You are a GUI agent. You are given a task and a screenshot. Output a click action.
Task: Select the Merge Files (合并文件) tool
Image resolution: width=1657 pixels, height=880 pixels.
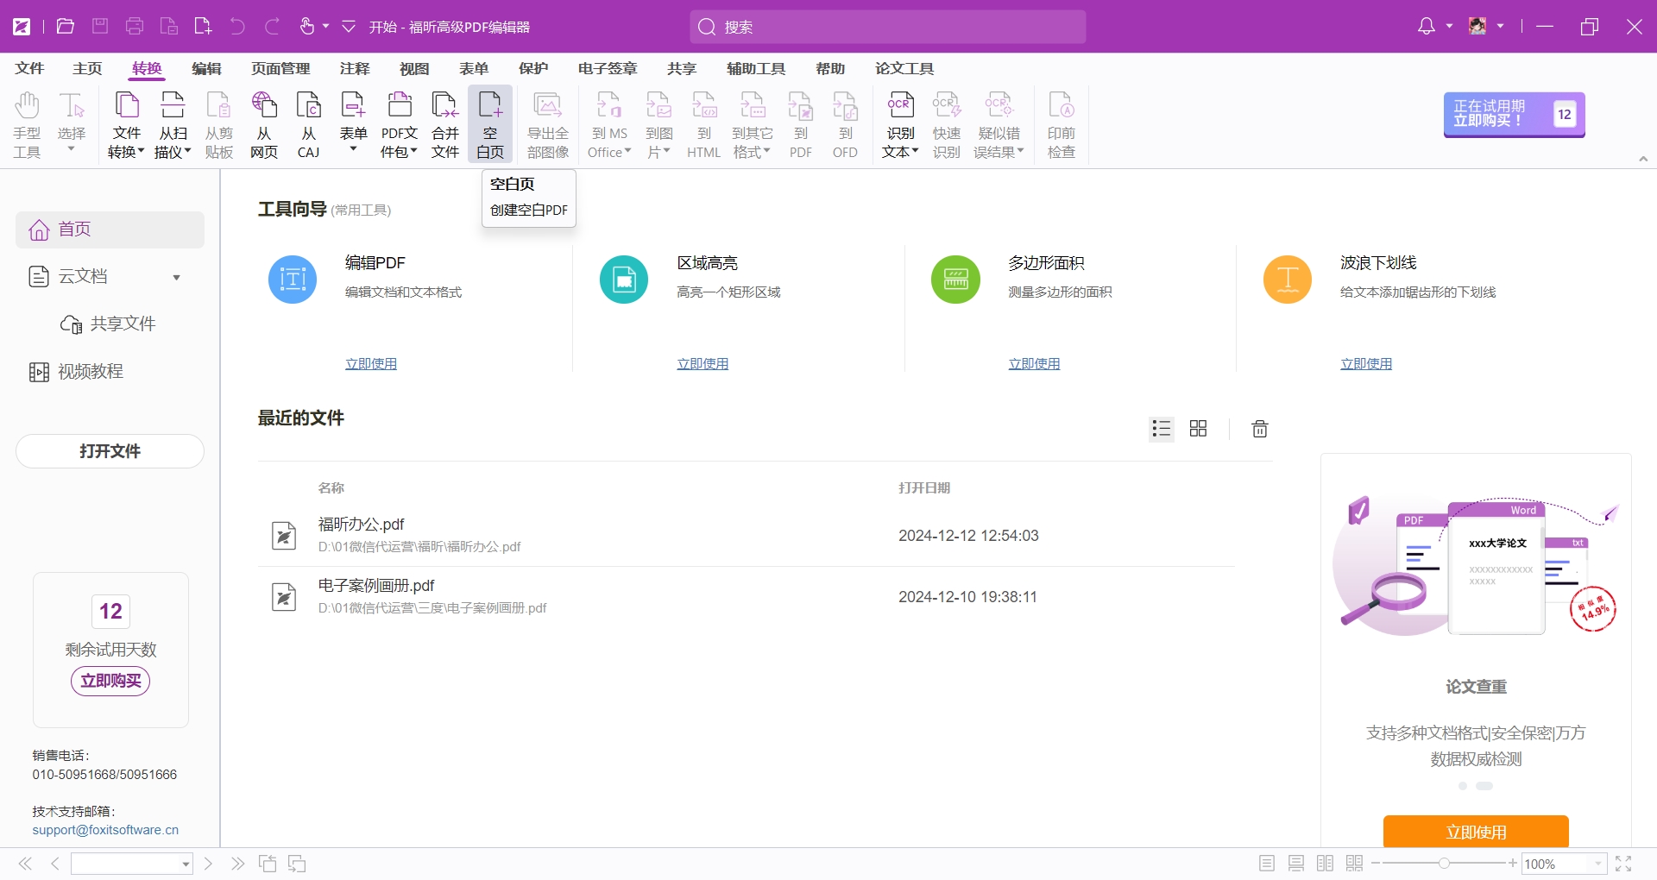(x=445, y=125)
